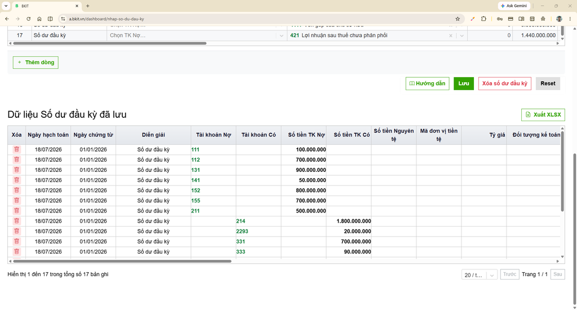Reset the opening balance form
This screenshot has height=310, width=577.
[548, 83]
